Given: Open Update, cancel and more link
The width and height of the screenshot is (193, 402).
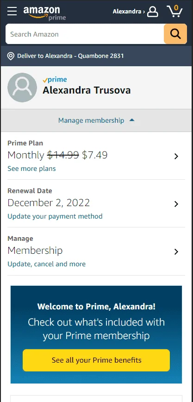Looking at the screenshot, I should 46,264.
